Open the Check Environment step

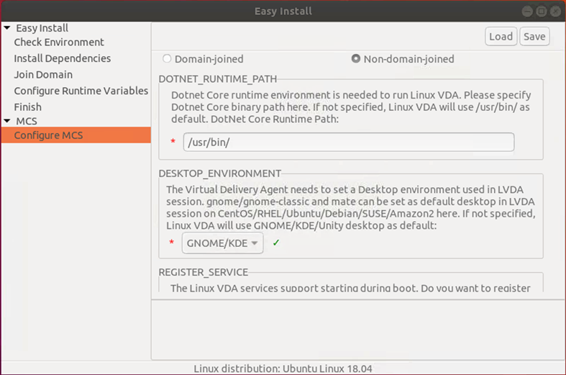click(59, 42)
